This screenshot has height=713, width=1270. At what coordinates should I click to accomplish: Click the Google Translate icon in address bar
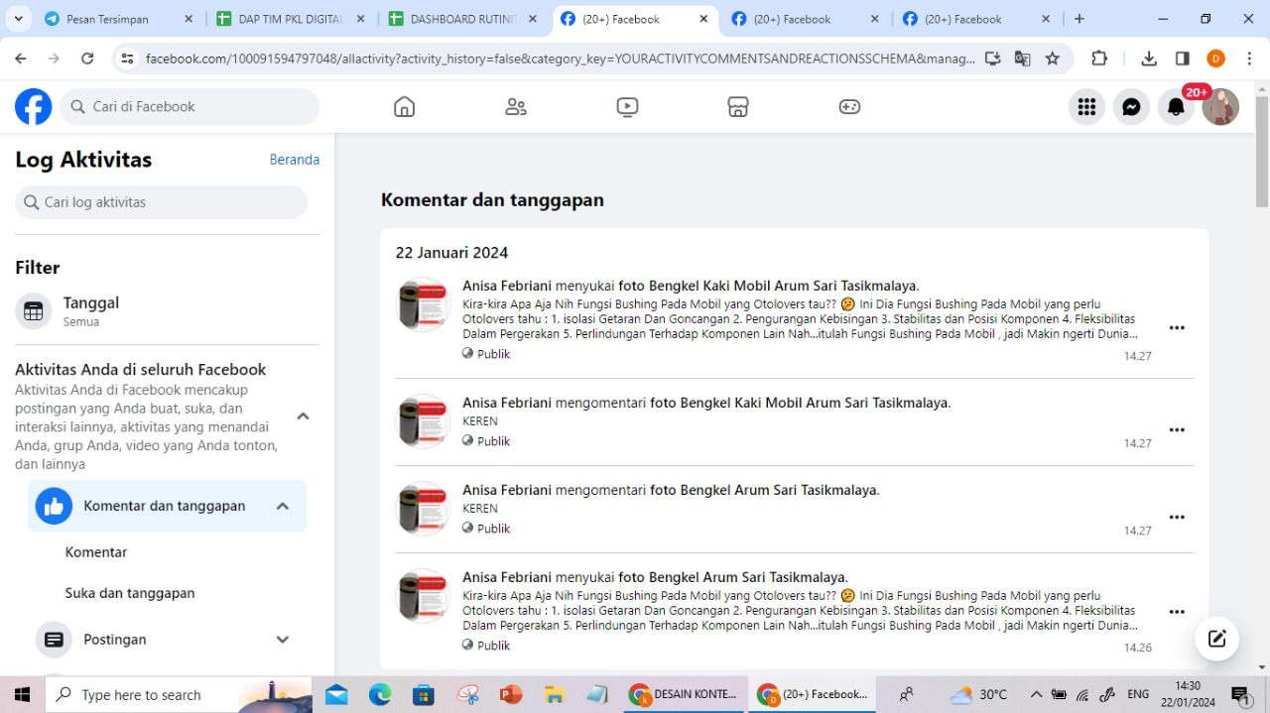pyautogui.click(x=1023, y=59)
